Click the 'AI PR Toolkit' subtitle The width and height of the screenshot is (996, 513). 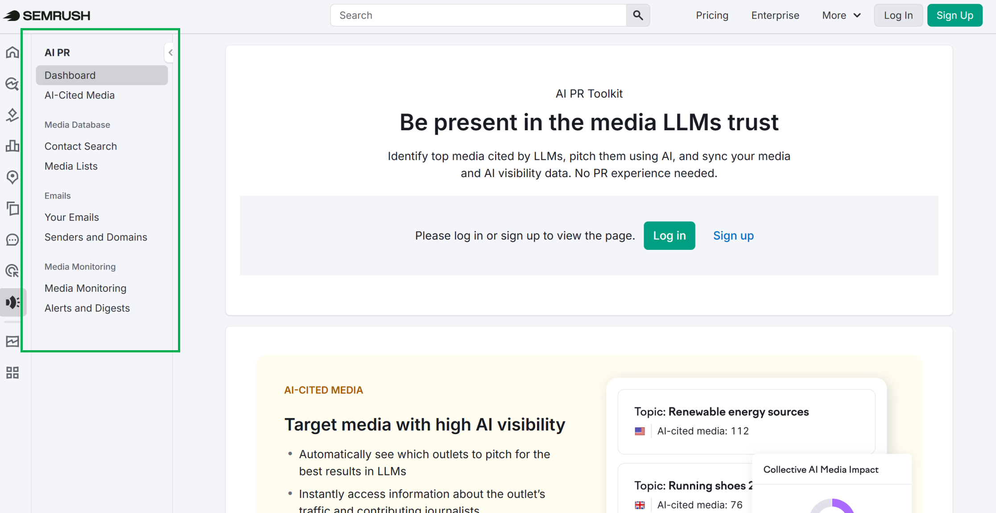(589, 94)
